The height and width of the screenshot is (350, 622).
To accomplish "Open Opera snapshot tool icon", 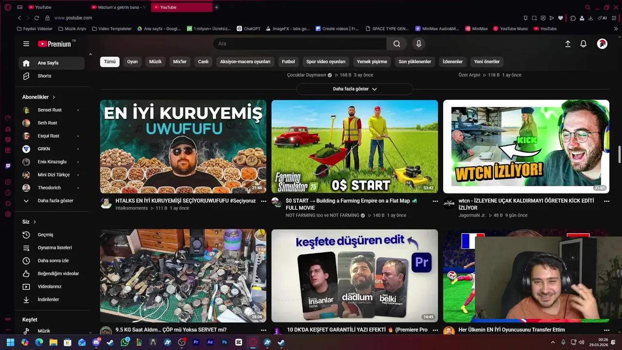I will (x=534, y=18).
